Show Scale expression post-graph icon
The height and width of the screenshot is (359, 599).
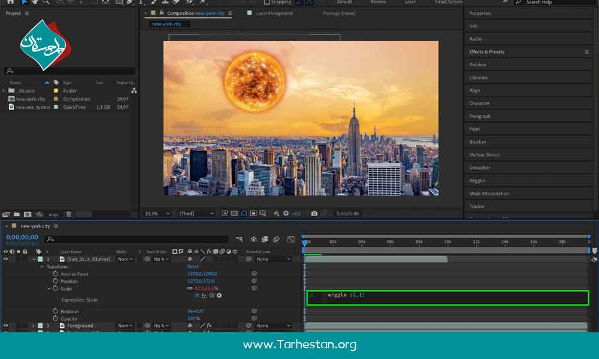pyautogui.click(x=204, y=295)
